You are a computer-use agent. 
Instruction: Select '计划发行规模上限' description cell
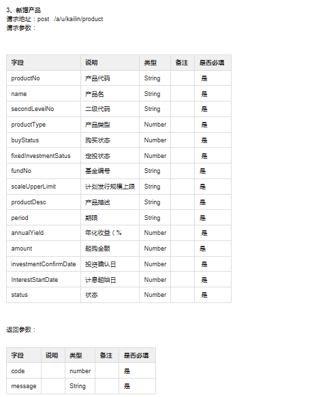click(110, 187)
